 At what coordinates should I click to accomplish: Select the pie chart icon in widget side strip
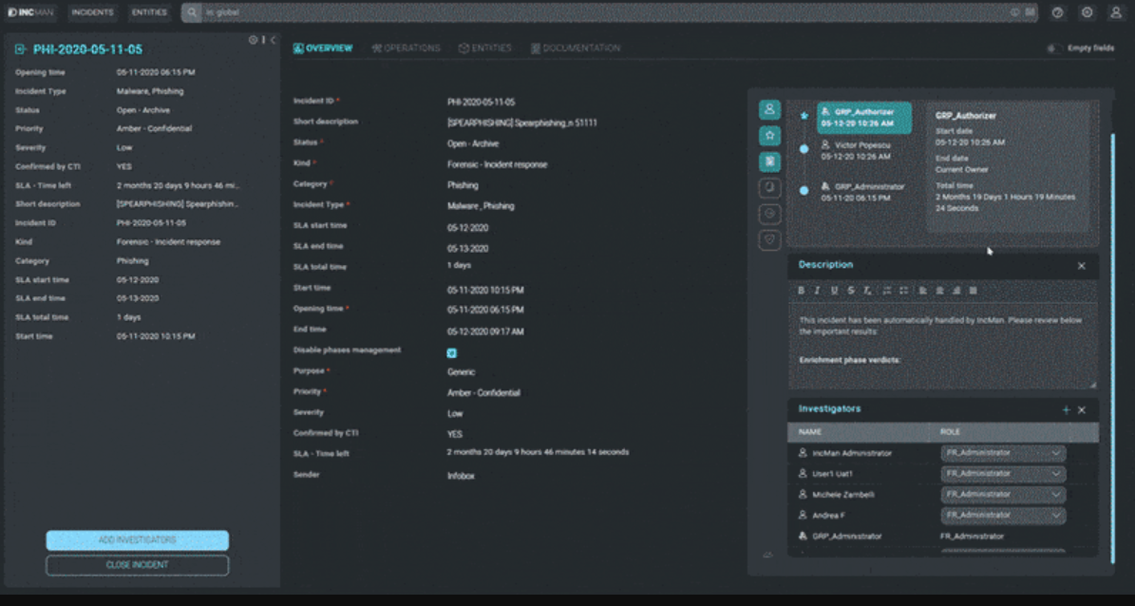pyautogui.click(x=769, y=187)
